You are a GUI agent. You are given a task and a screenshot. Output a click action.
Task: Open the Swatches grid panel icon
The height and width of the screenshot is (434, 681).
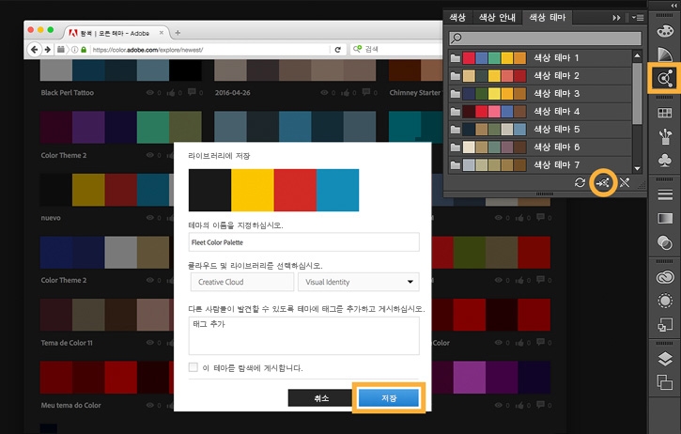[x=664, y=113]
